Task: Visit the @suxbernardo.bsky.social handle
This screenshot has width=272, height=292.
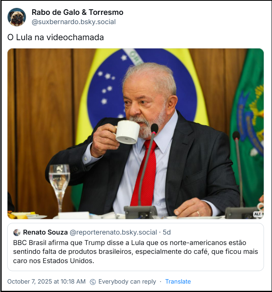Action: pos(74,22)
